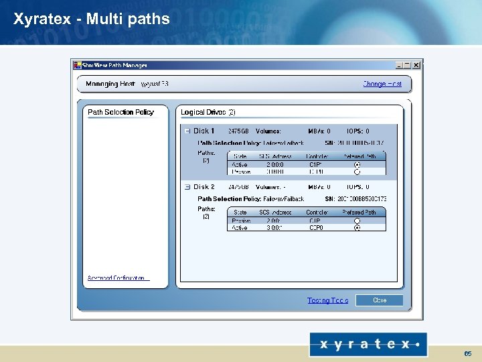The image size is (482, 362).
Task: Close the window with the X button
Action: [x=416, y=65]
